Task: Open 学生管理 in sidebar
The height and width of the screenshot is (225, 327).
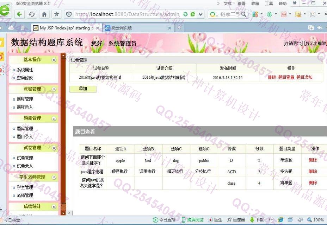Action: (25, 187)
